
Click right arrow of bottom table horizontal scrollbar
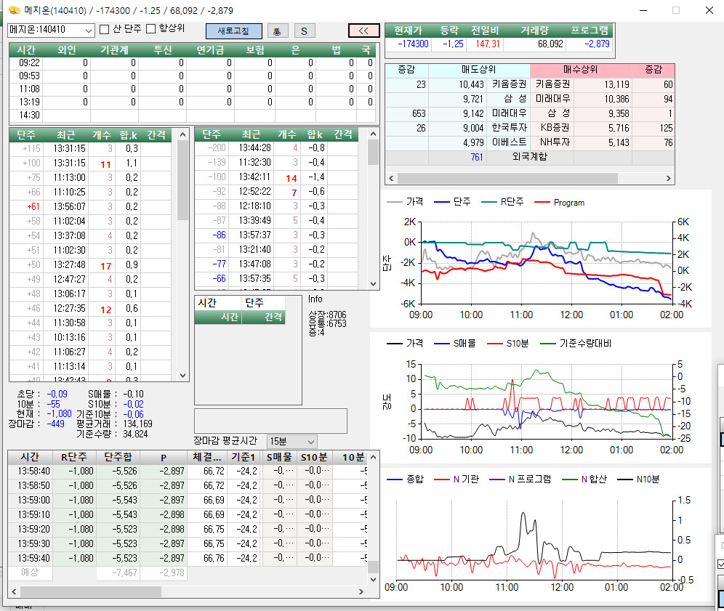361,591
